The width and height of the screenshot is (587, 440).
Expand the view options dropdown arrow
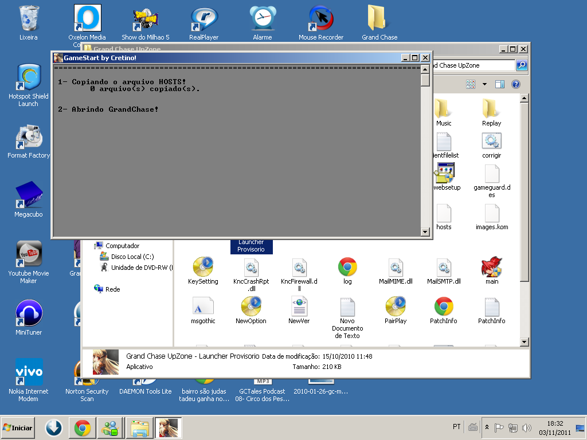(x=484, y=84)
